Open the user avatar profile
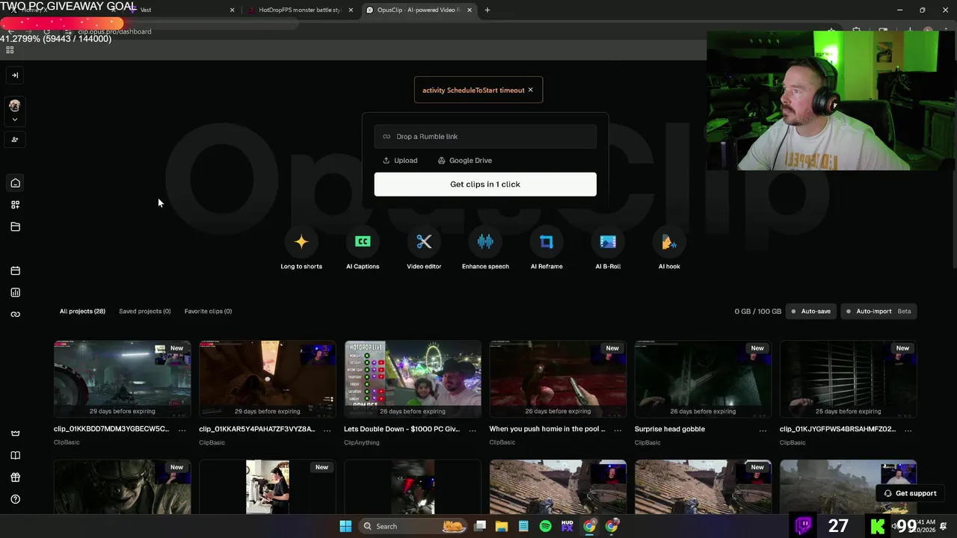The image size is (957, 538). (x=14, y=105)
